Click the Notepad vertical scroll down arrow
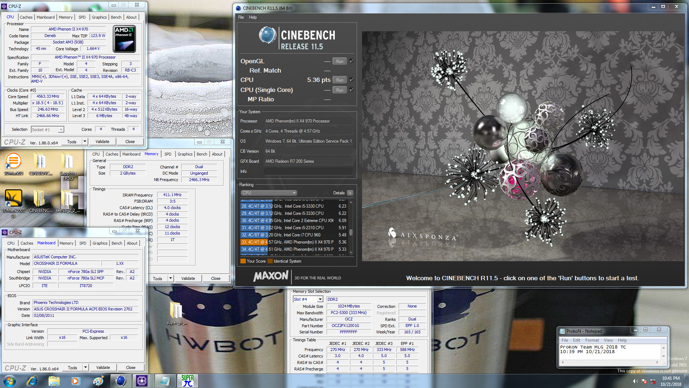 tap(664, 356)
